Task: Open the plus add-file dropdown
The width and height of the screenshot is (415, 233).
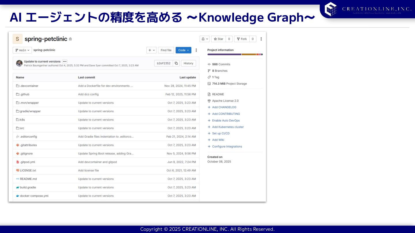Action: click(151, 50)
